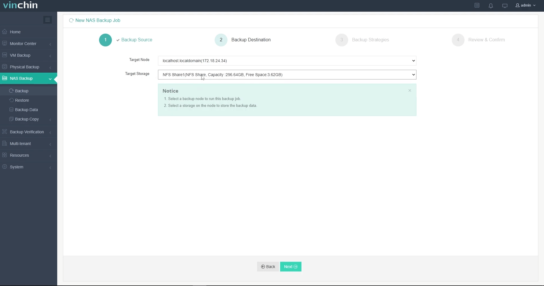This screenshot has width=544, height=286.
Task: Click the VM Backup icon
Action: pos(5,55)
